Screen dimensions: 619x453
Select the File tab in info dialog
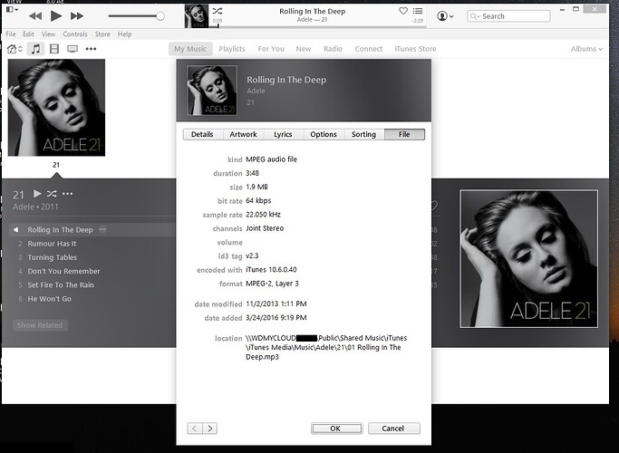[x=404, y=135]
